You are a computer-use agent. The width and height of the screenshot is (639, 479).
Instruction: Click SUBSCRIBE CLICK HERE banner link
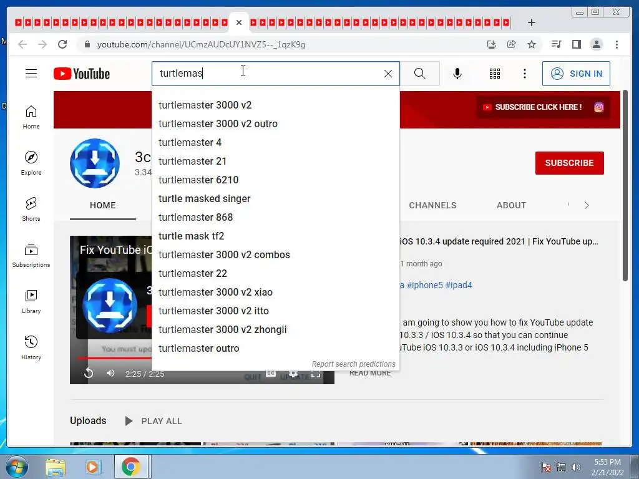pyautogui.click(x=532, y=107)
